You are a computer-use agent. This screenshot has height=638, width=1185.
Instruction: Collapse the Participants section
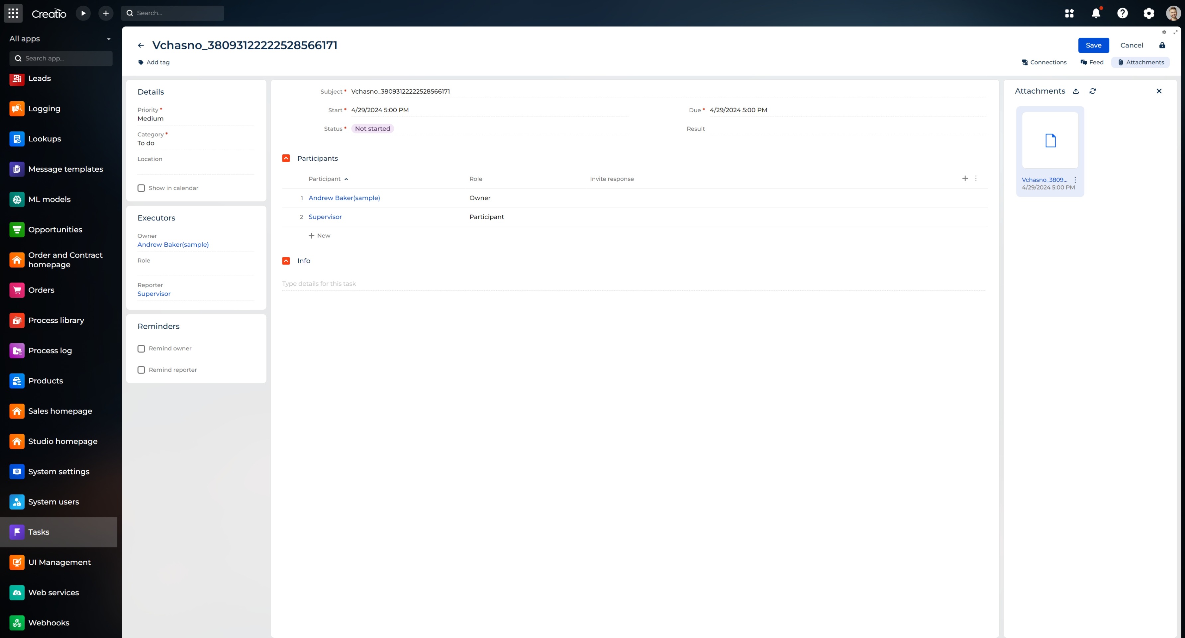[286, 158]
